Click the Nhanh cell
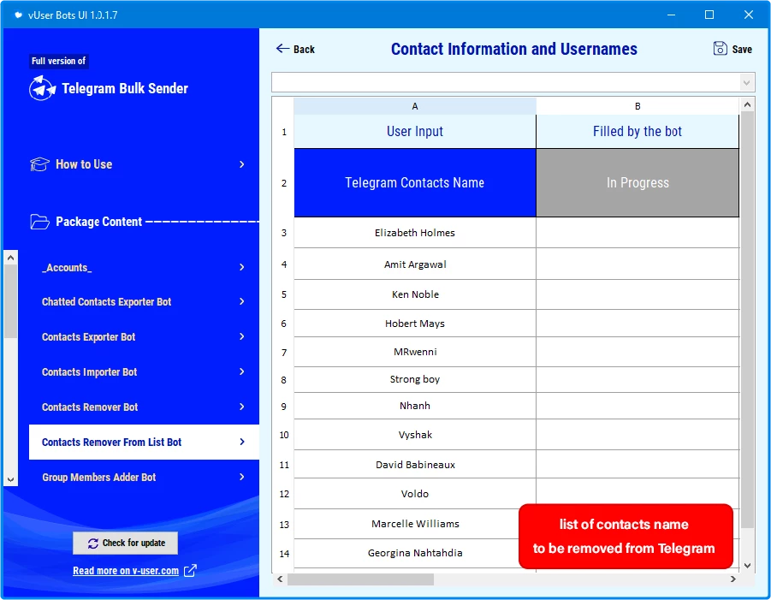Viewport: 771px width, 600px height. point(415,406)
